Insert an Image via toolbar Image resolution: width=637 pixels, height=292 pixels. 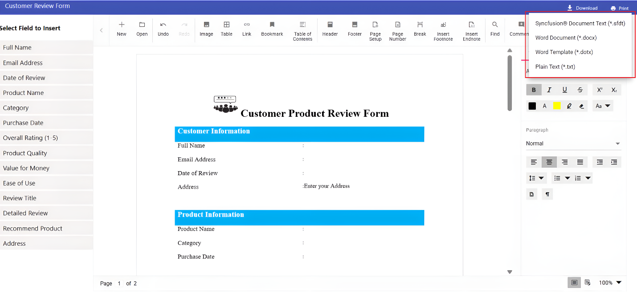point(206,29)
